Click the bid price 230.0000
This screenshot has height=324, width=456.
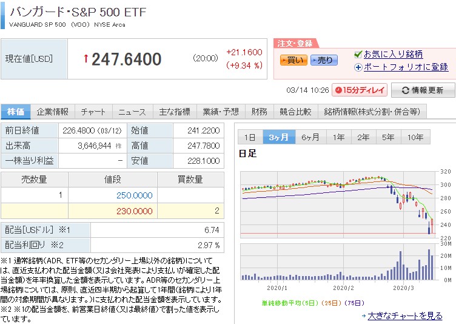pyautogui.click(x=135, y=211)
